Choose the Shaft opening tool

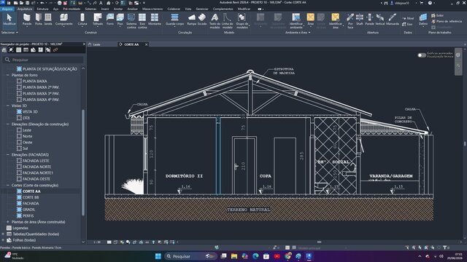[x=360, y=20]
